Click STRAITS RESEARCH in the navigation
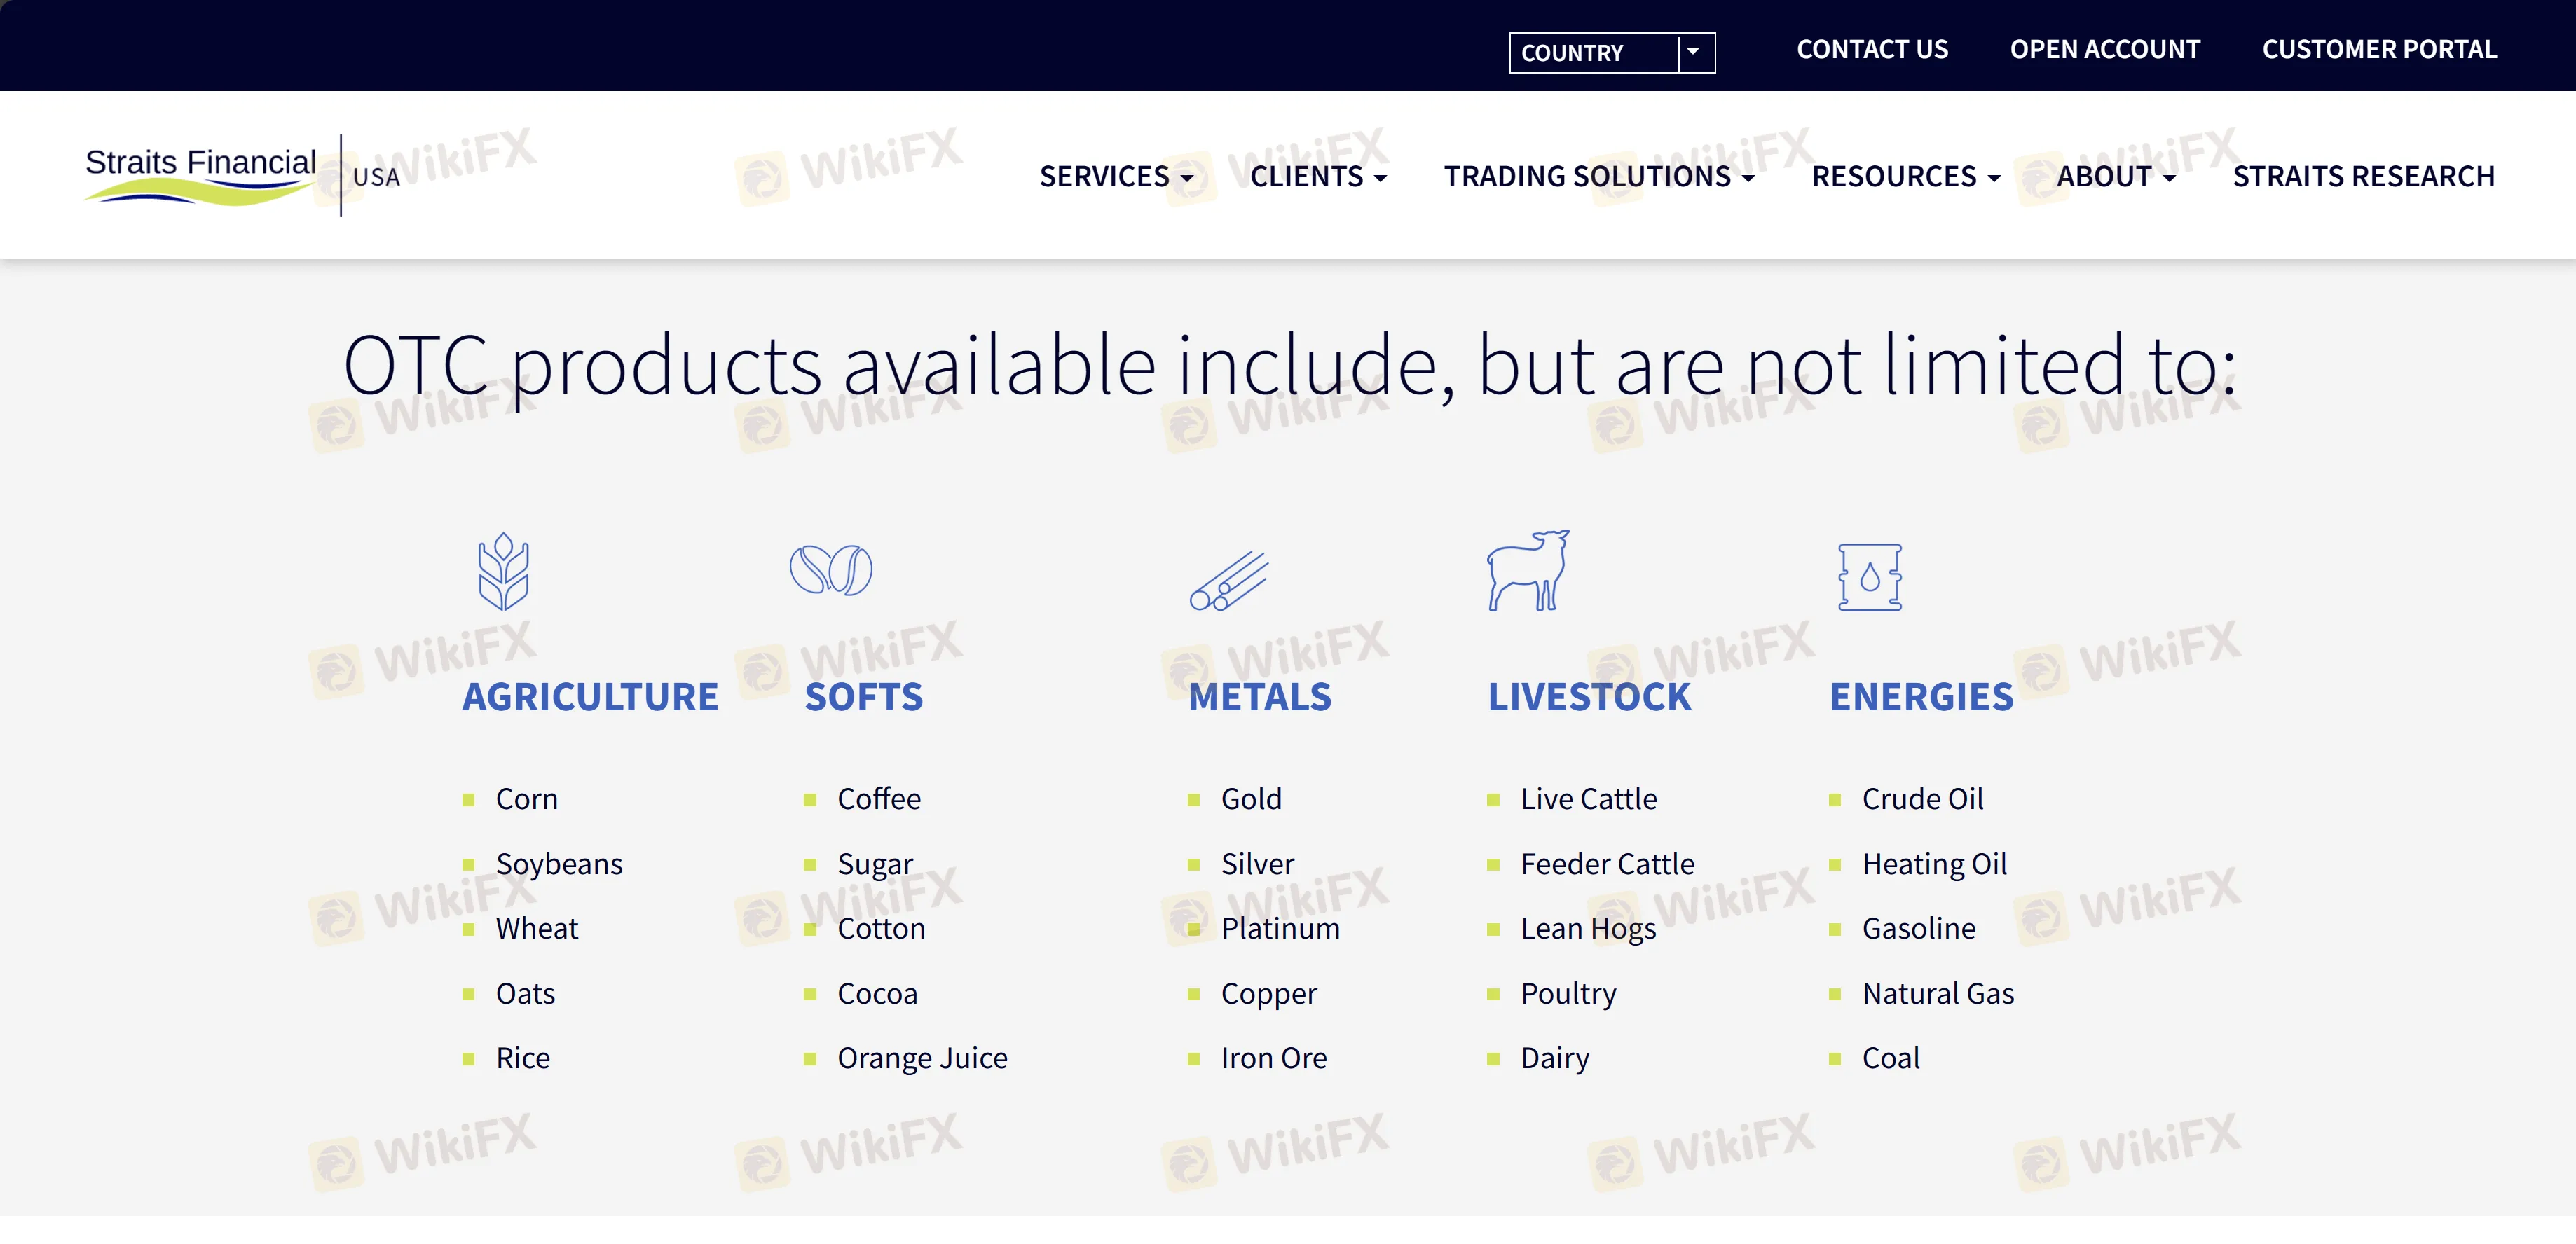 [2363, 176]
